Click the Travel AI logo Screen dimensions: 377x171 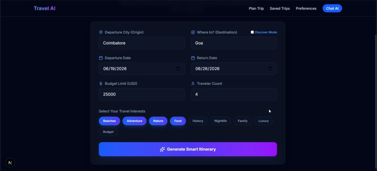pos(44,8)
